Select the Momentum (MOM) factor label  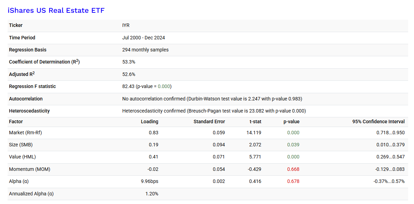point(30,169)
